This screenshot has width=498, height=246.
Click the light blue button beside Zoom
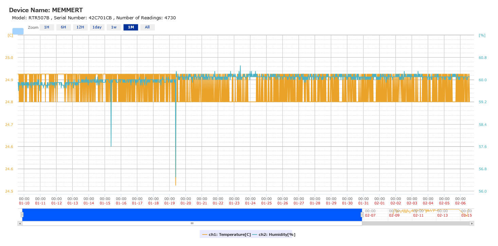coord(18,31)
